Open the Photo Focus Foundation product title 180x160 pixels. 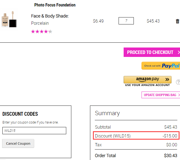point(55,5)
